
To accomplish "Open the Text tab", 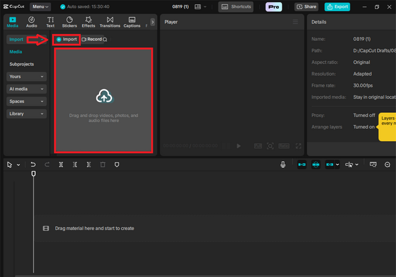I will (50, 22).
